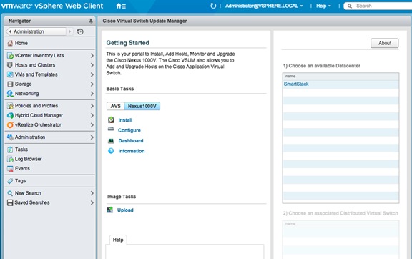This screenshot has width=412, height=259.
Task: Toggle to Nexus1000V switch type
Action: pyautogui.click(x=142, y=106)
